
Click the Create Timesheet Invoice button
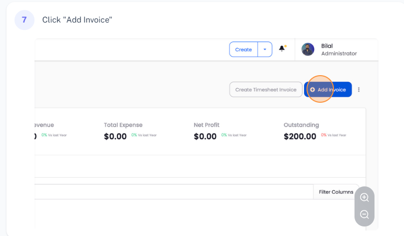[265, 90]
